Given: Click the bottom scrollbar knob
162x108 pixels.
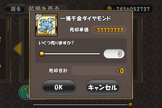Looking at the screenshot, I should click(x=130, y=105).
